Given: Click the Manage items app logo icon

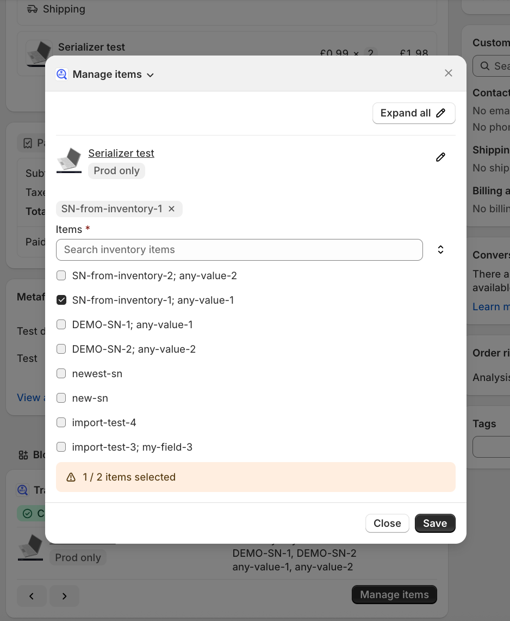Looking at the screenshot, I should coord(61,74).
